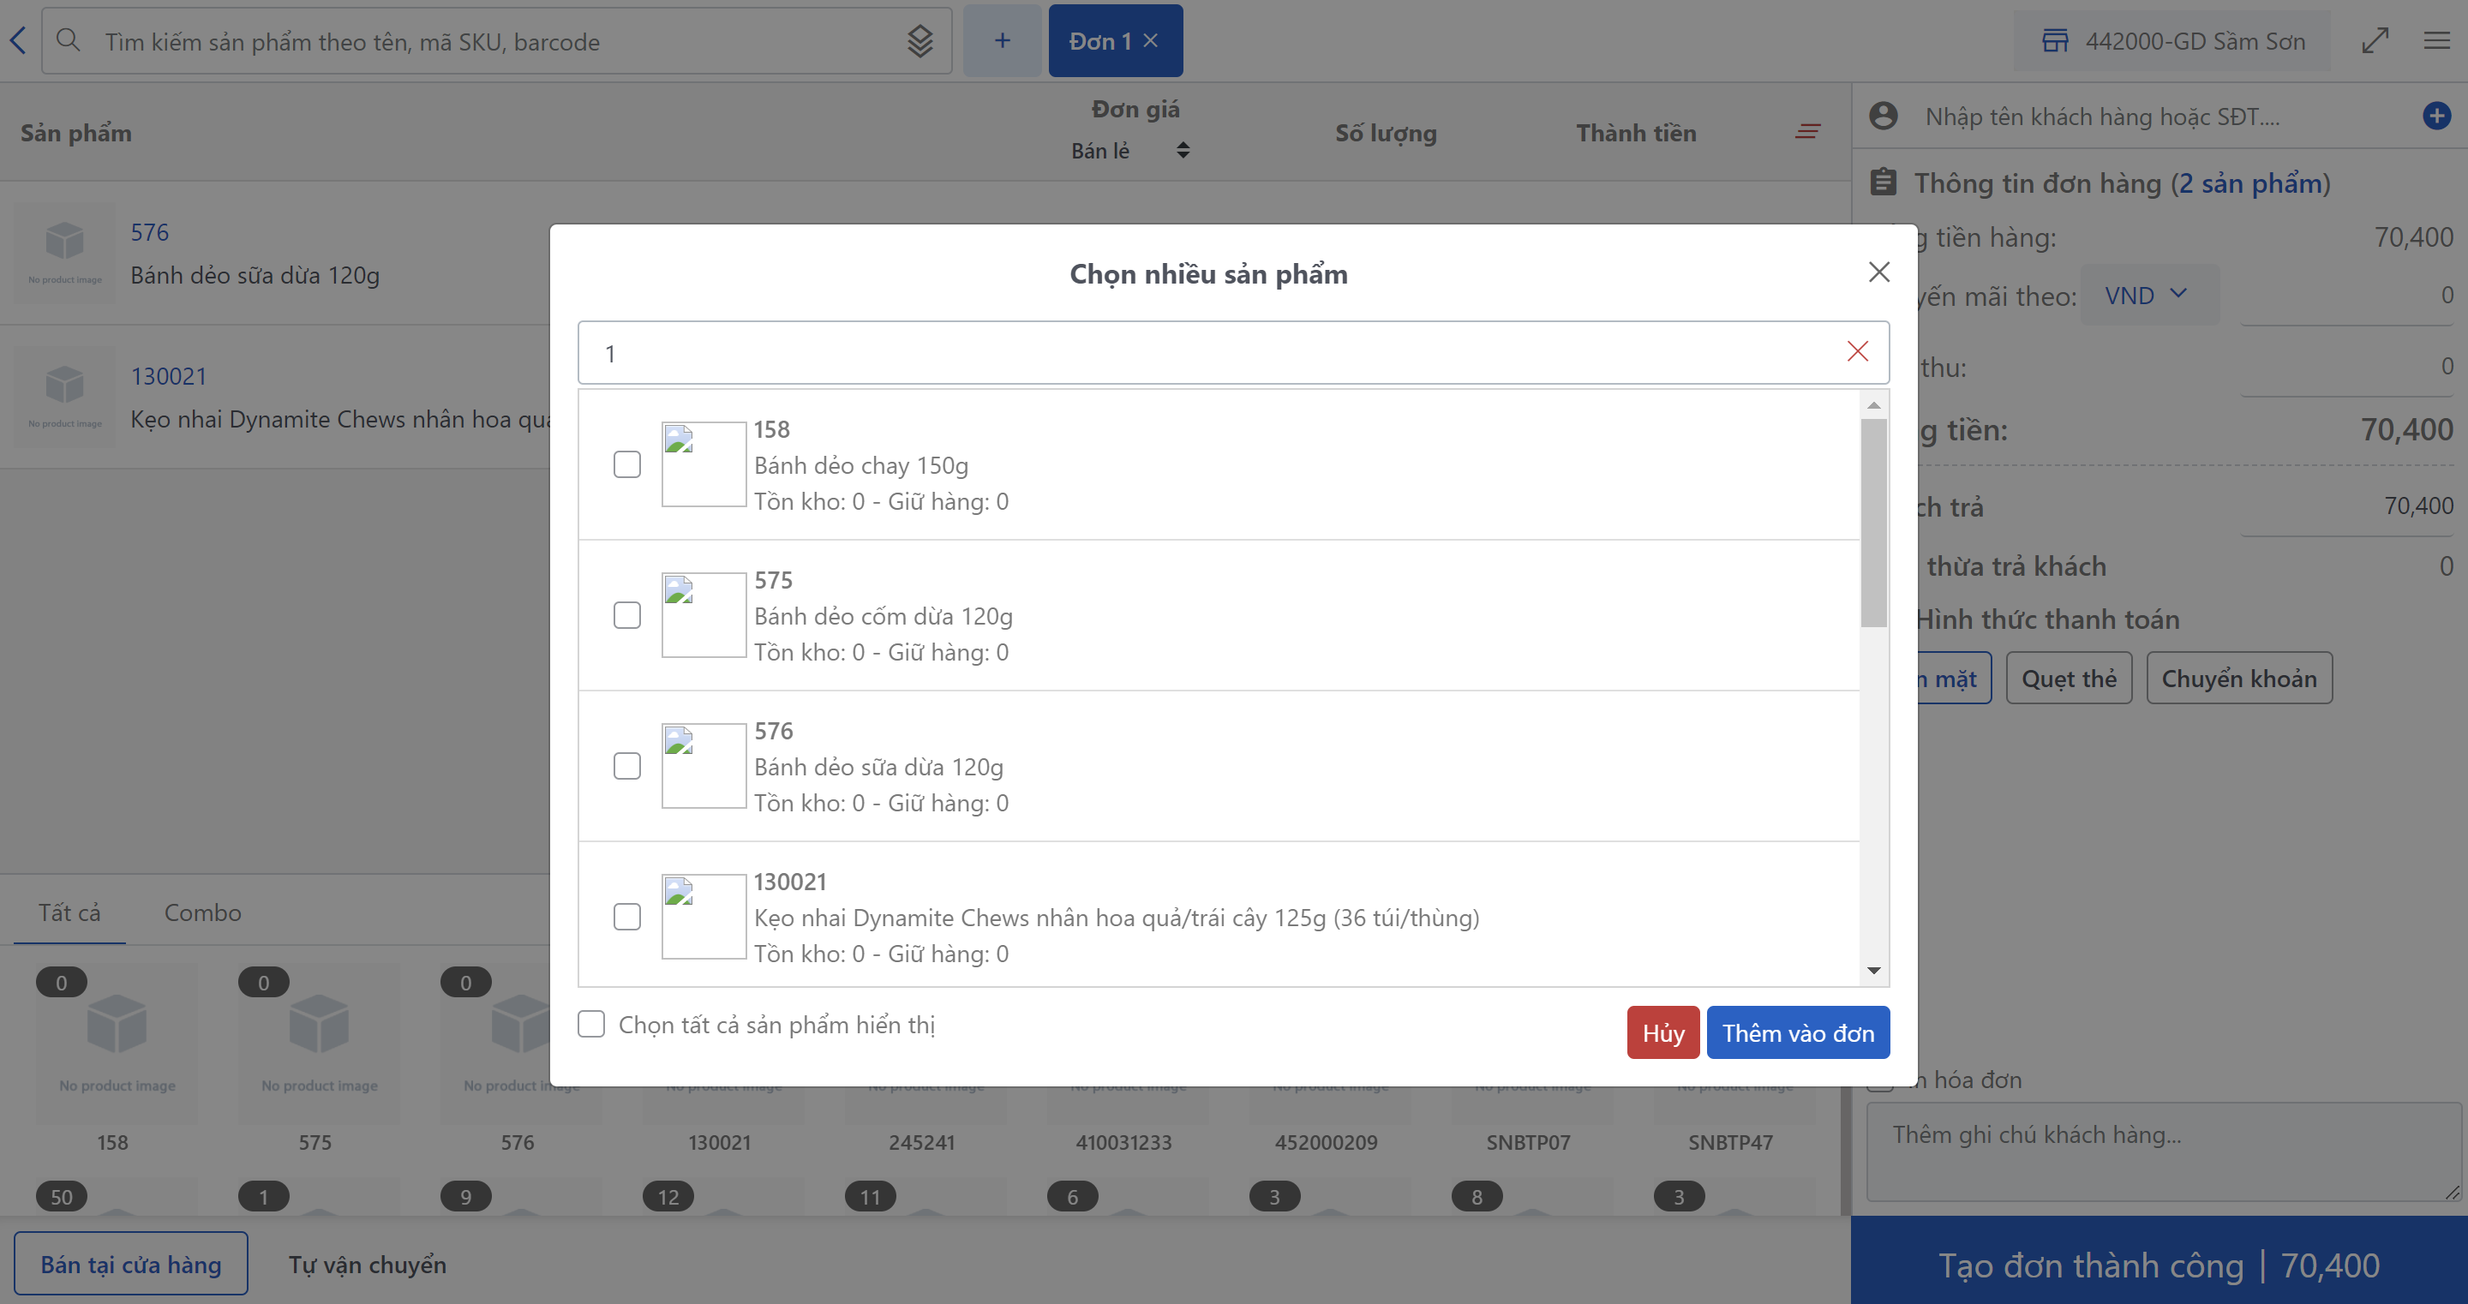This screenshot has height=1304, width=2468.
Task: Open the hamburger menu icon
Action: 2436,40
